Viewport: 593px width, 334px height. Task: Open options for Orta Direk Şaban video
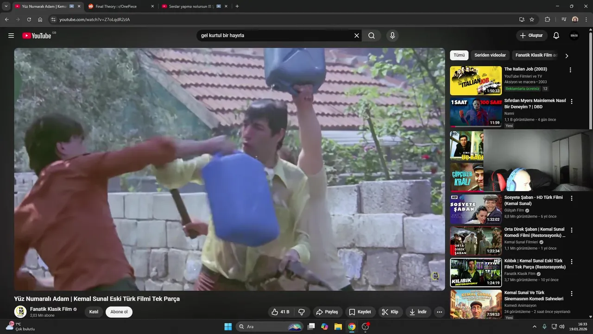click(x=571, y=230)
